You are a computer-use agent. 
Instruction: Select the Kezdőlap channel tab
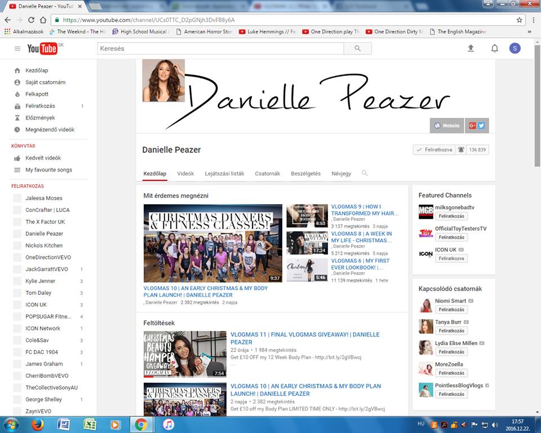(x=154, y=173)
